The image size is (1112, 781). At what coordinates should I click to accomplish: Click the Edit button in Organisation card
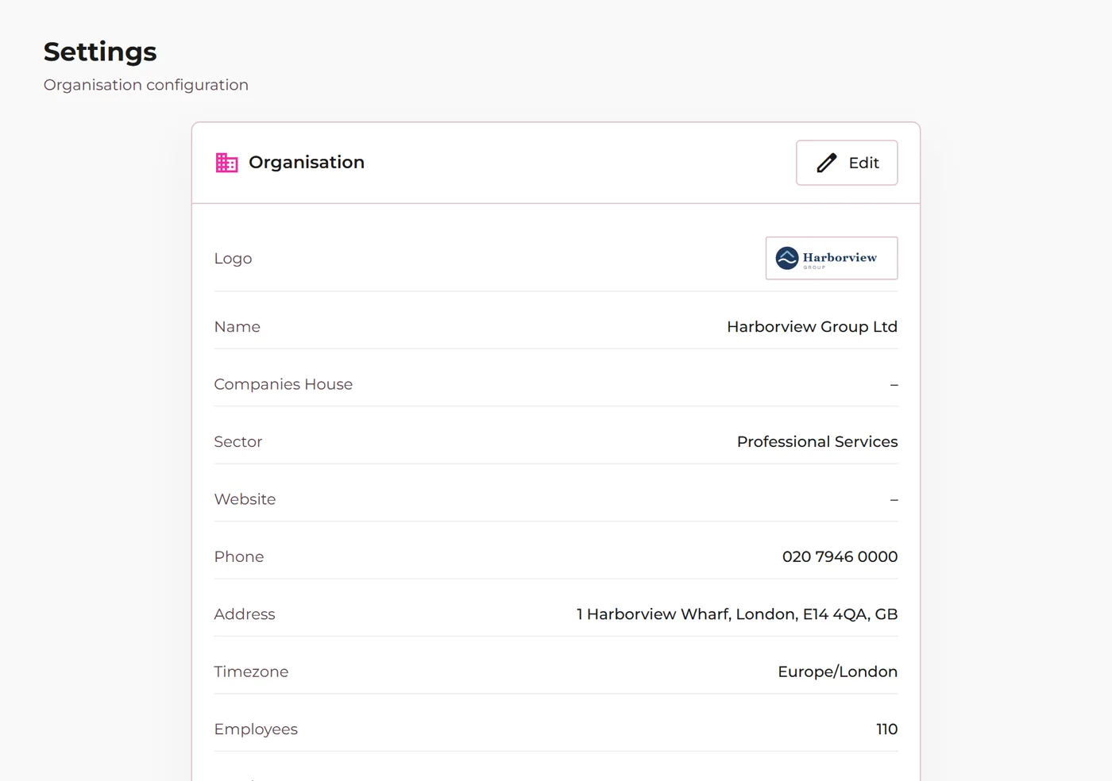click(847, 163)
